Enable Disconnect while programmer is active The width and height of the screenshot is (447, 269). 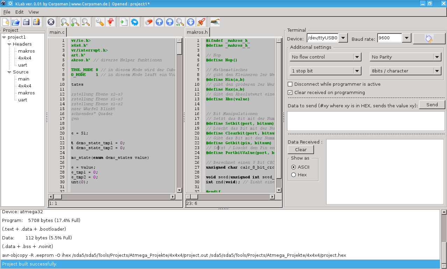[x=290, y=84]
